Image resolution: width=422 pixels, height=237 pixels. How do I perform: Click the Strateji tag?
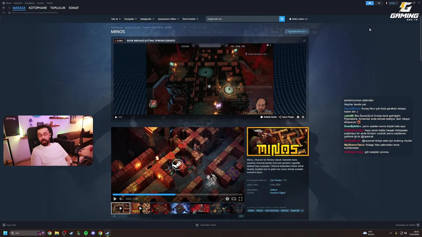[251, 211]
